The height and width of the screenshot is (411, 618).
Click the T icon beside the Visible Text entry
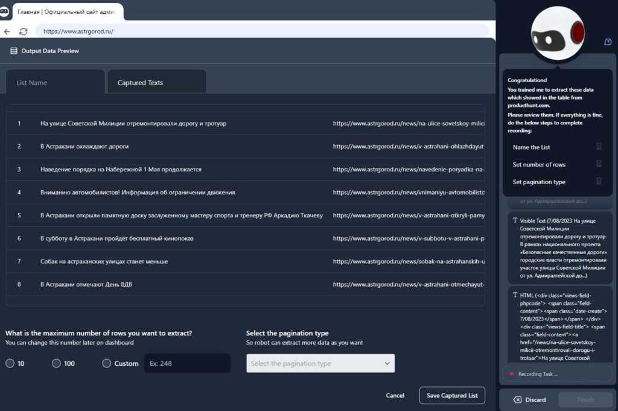point(515,220)
